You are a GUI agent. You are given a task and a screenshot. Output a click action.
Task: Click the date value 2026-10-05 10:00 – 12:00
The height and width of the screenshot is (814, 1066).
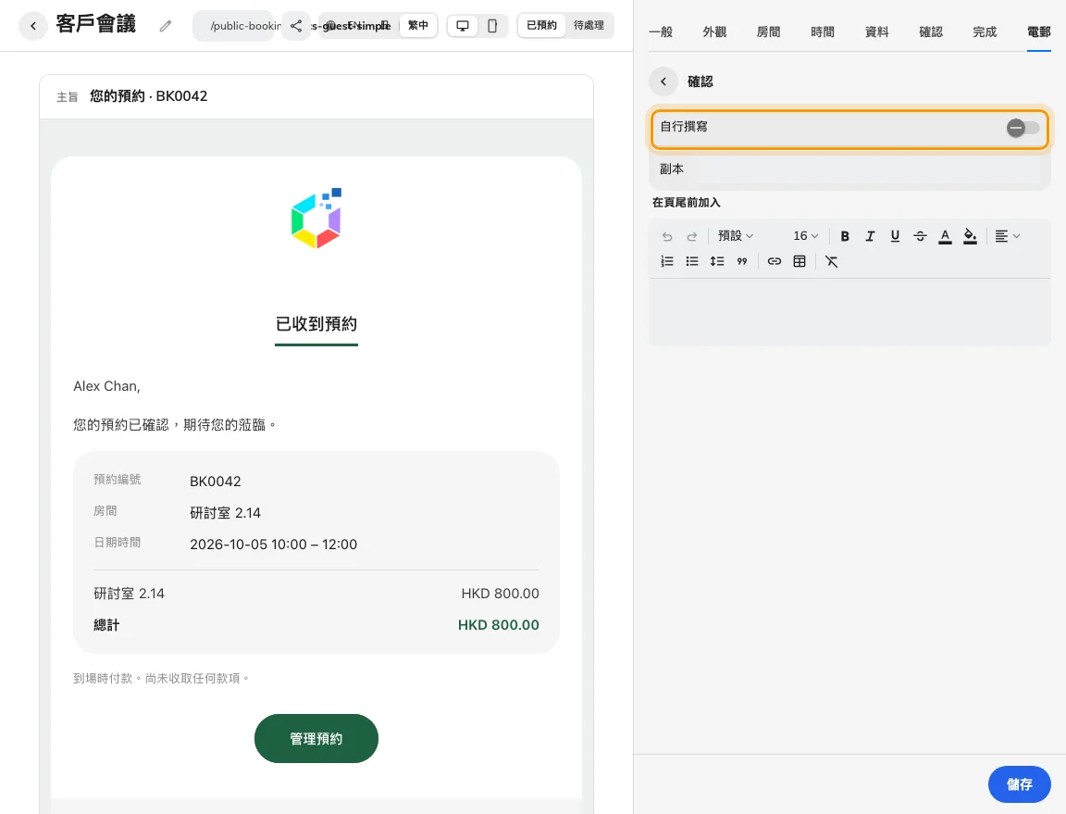(273, 545)
